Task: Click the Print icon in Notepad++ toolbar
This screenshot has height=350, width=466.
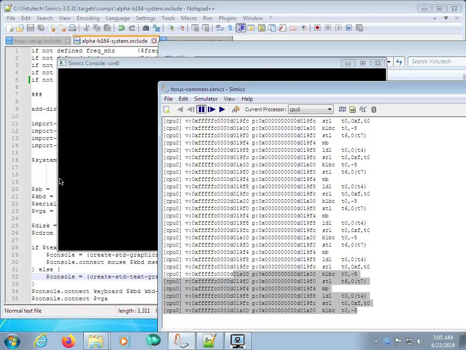Action: (x=72, y=28)
